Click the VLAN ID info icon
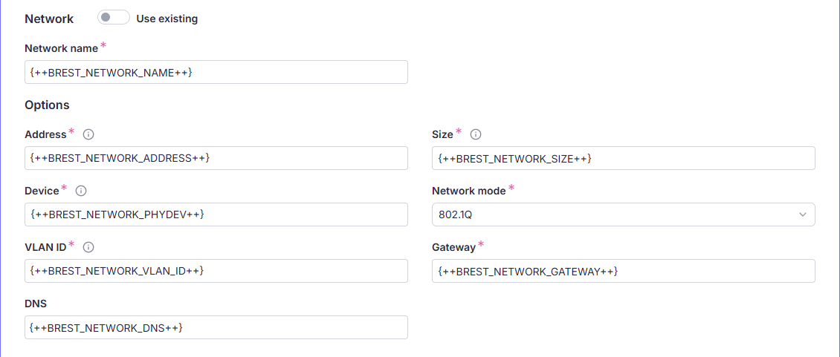This screenshot has width=840, height=357. [88, 247]
